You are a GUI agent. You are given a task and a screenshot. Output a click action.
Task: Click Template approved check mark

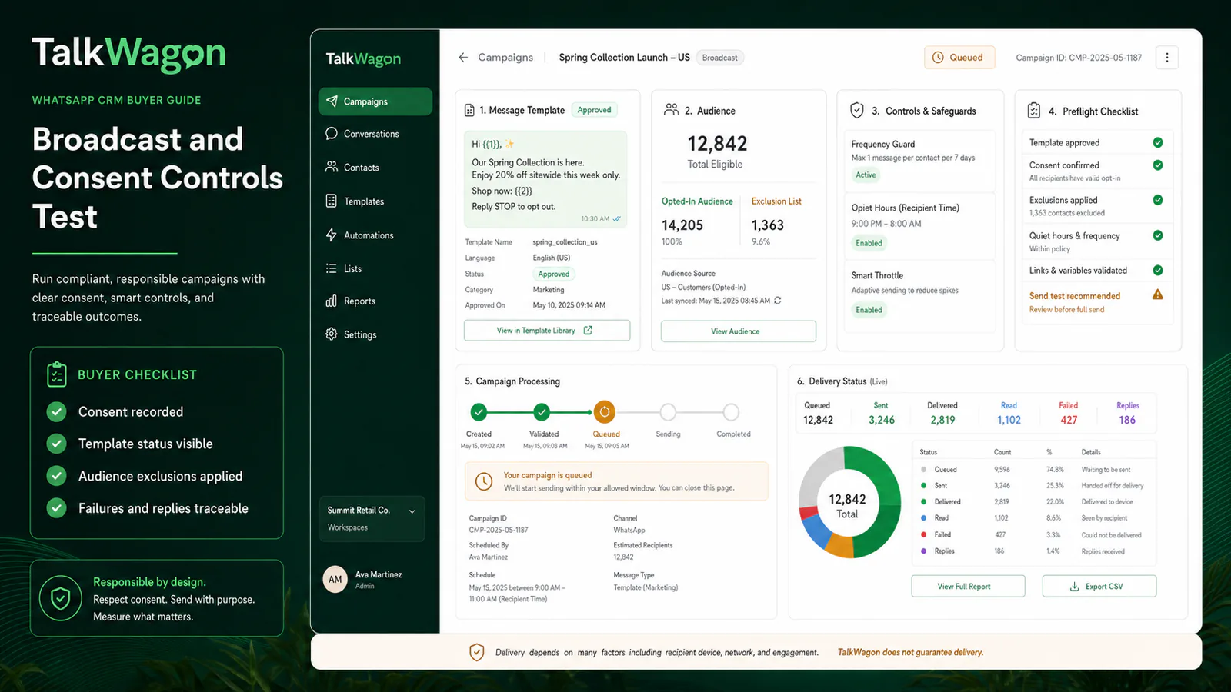pyautogui.click(x=1158, y=143)
